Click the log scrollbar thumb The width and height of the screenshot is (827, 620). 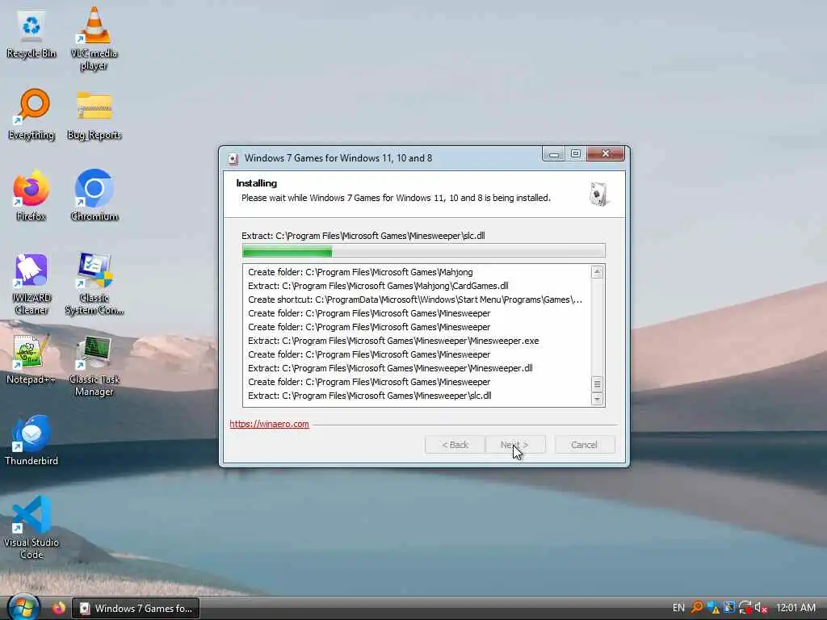[597, 383]
